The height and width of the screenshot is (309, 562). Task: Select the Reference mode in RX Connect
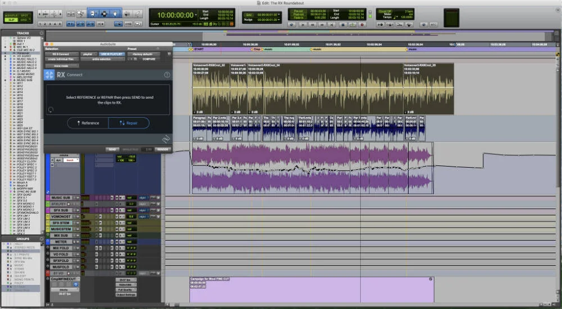click(x=88, y=123)
